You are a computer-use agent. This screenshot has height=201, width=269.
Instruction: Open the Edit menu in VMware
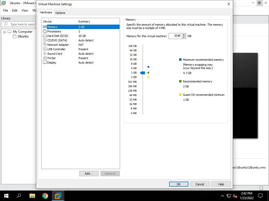15,10
